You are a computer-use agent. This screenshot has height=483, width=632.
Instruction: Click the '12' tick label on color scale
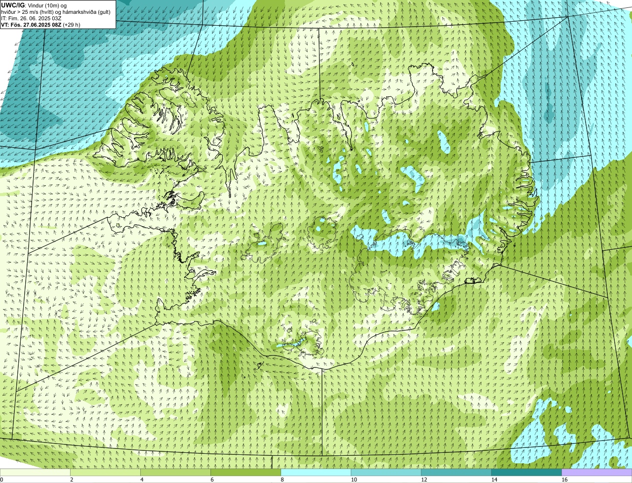(x=424, y=480)
